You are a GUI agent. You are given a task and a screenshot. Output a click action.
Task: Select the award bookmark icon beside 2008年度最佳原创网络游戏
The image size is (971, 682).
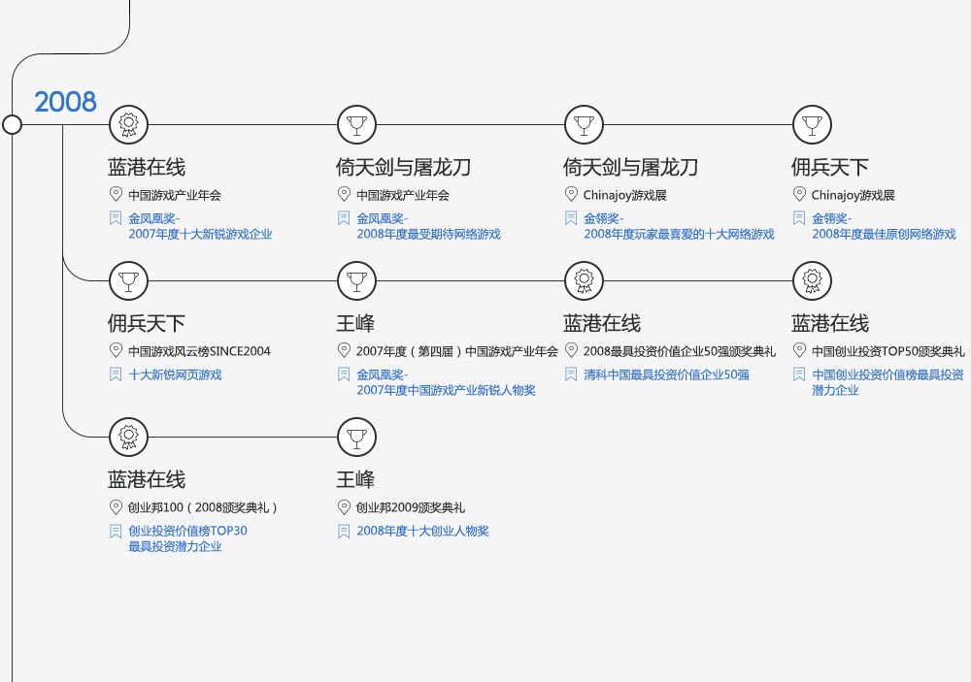pyautogui.click(x=799, y=218)
